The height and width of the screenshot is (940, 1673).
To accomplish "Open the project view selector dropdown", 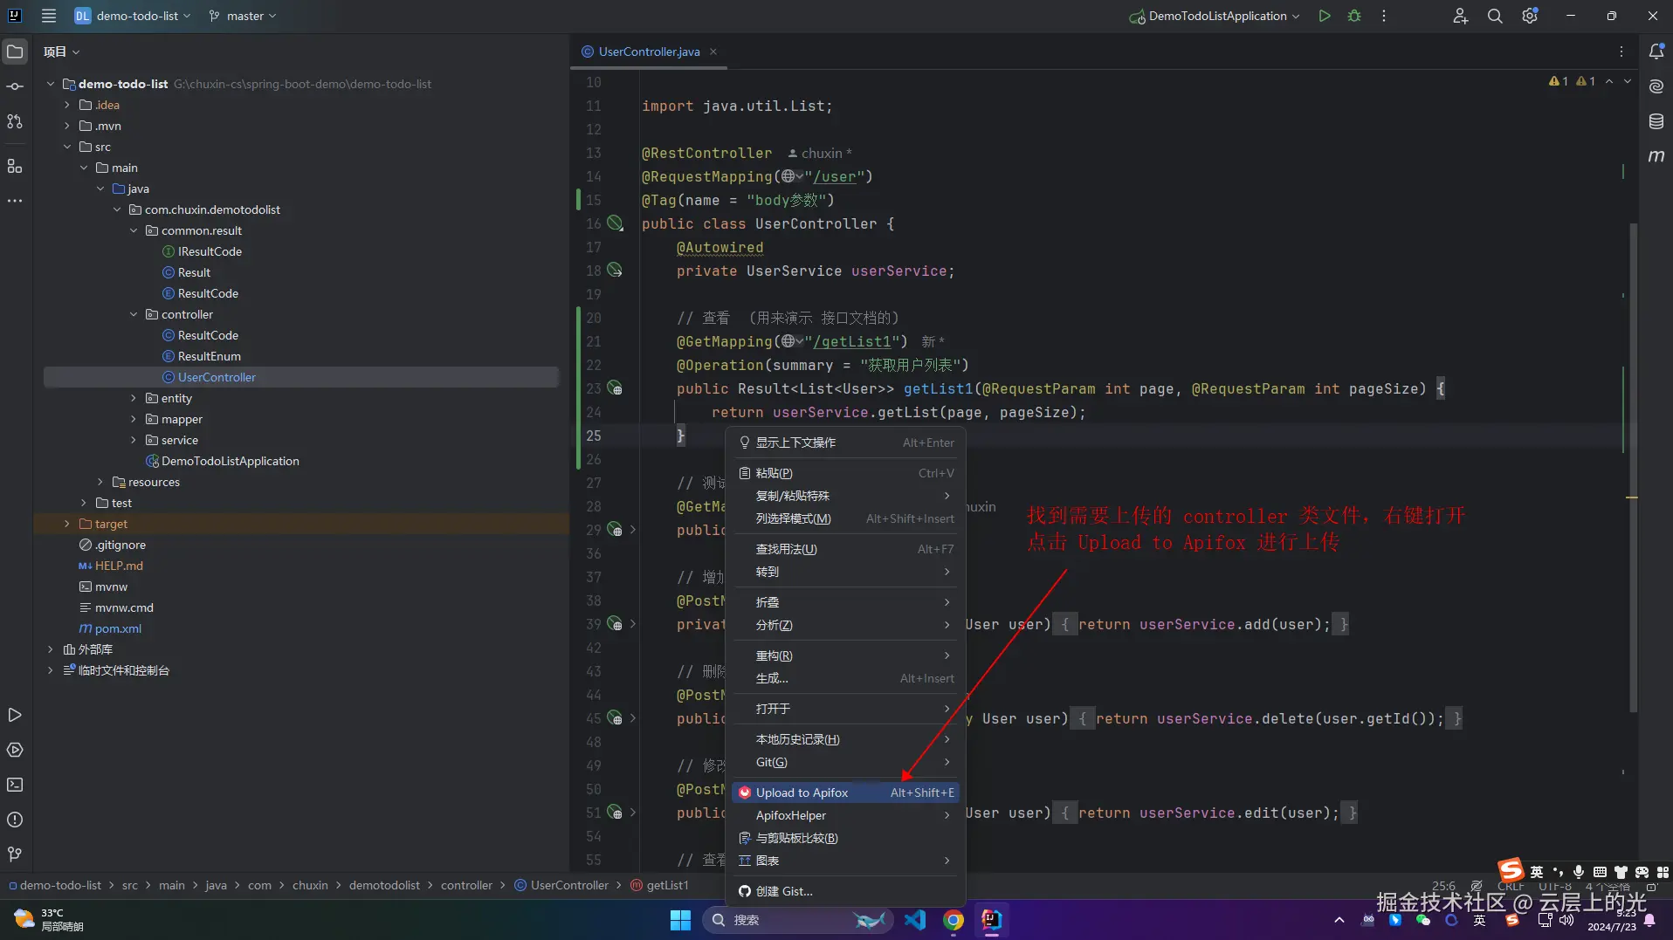I will pyautogui.click(x=62, y=51).
